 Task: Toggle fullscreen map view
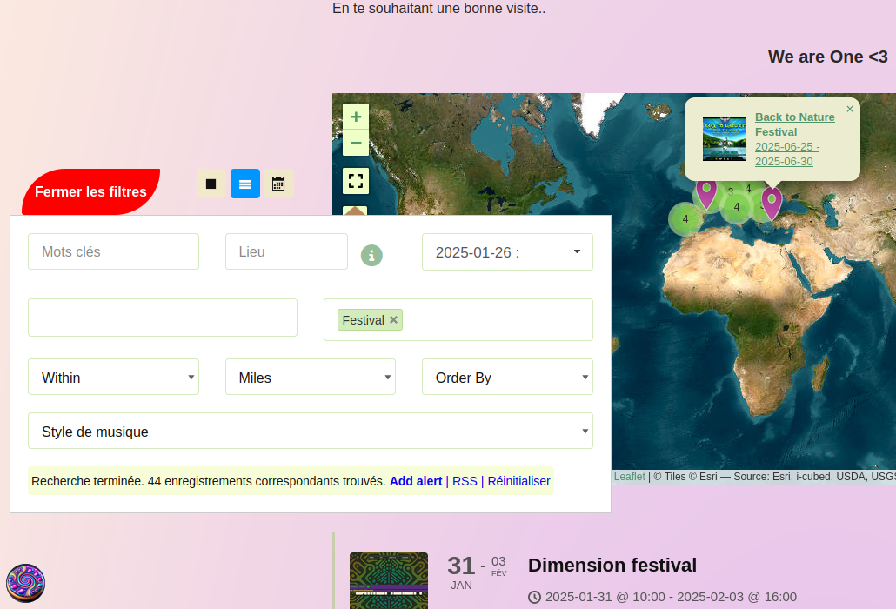[356, 181]
